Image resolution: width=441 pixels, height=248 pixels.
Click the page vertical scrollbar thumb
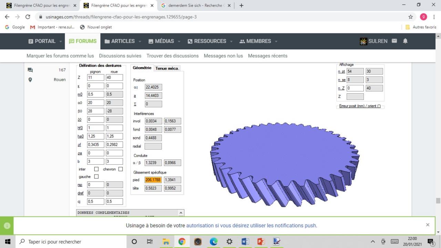(438, 201)
